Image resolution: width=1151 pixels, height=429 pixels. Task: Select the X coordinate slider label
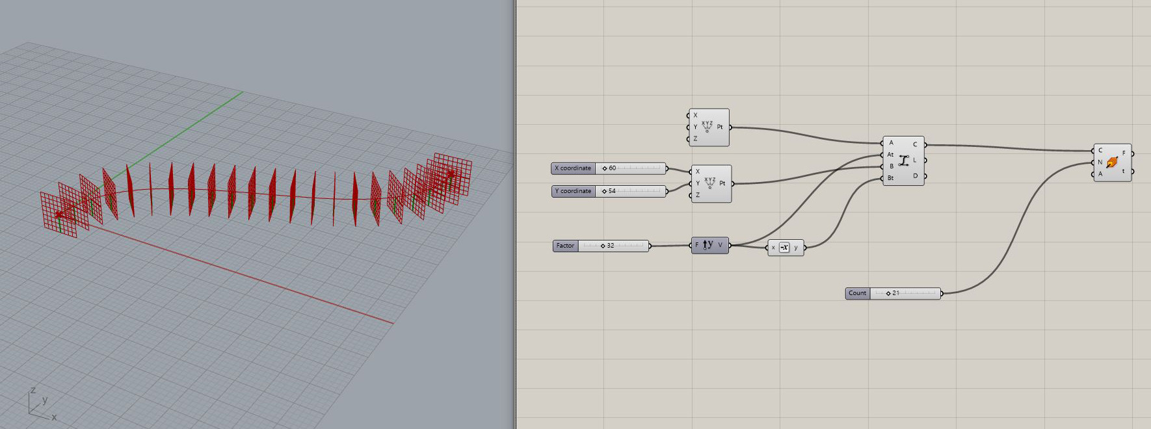pos(573,168)
